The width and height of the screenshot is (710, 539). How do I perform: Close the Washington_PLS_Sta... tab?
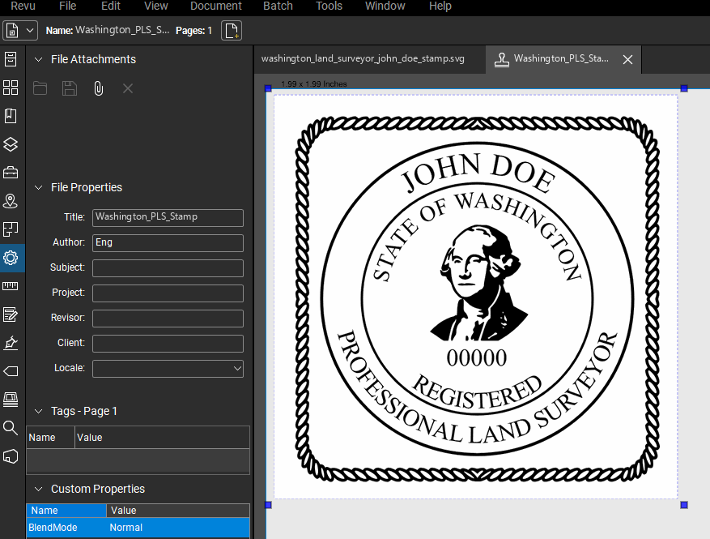click(x=627, y=59)
